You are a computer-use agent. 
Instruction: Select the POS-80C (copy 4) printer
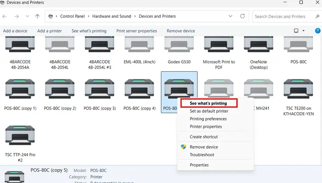tap(139, 89)
